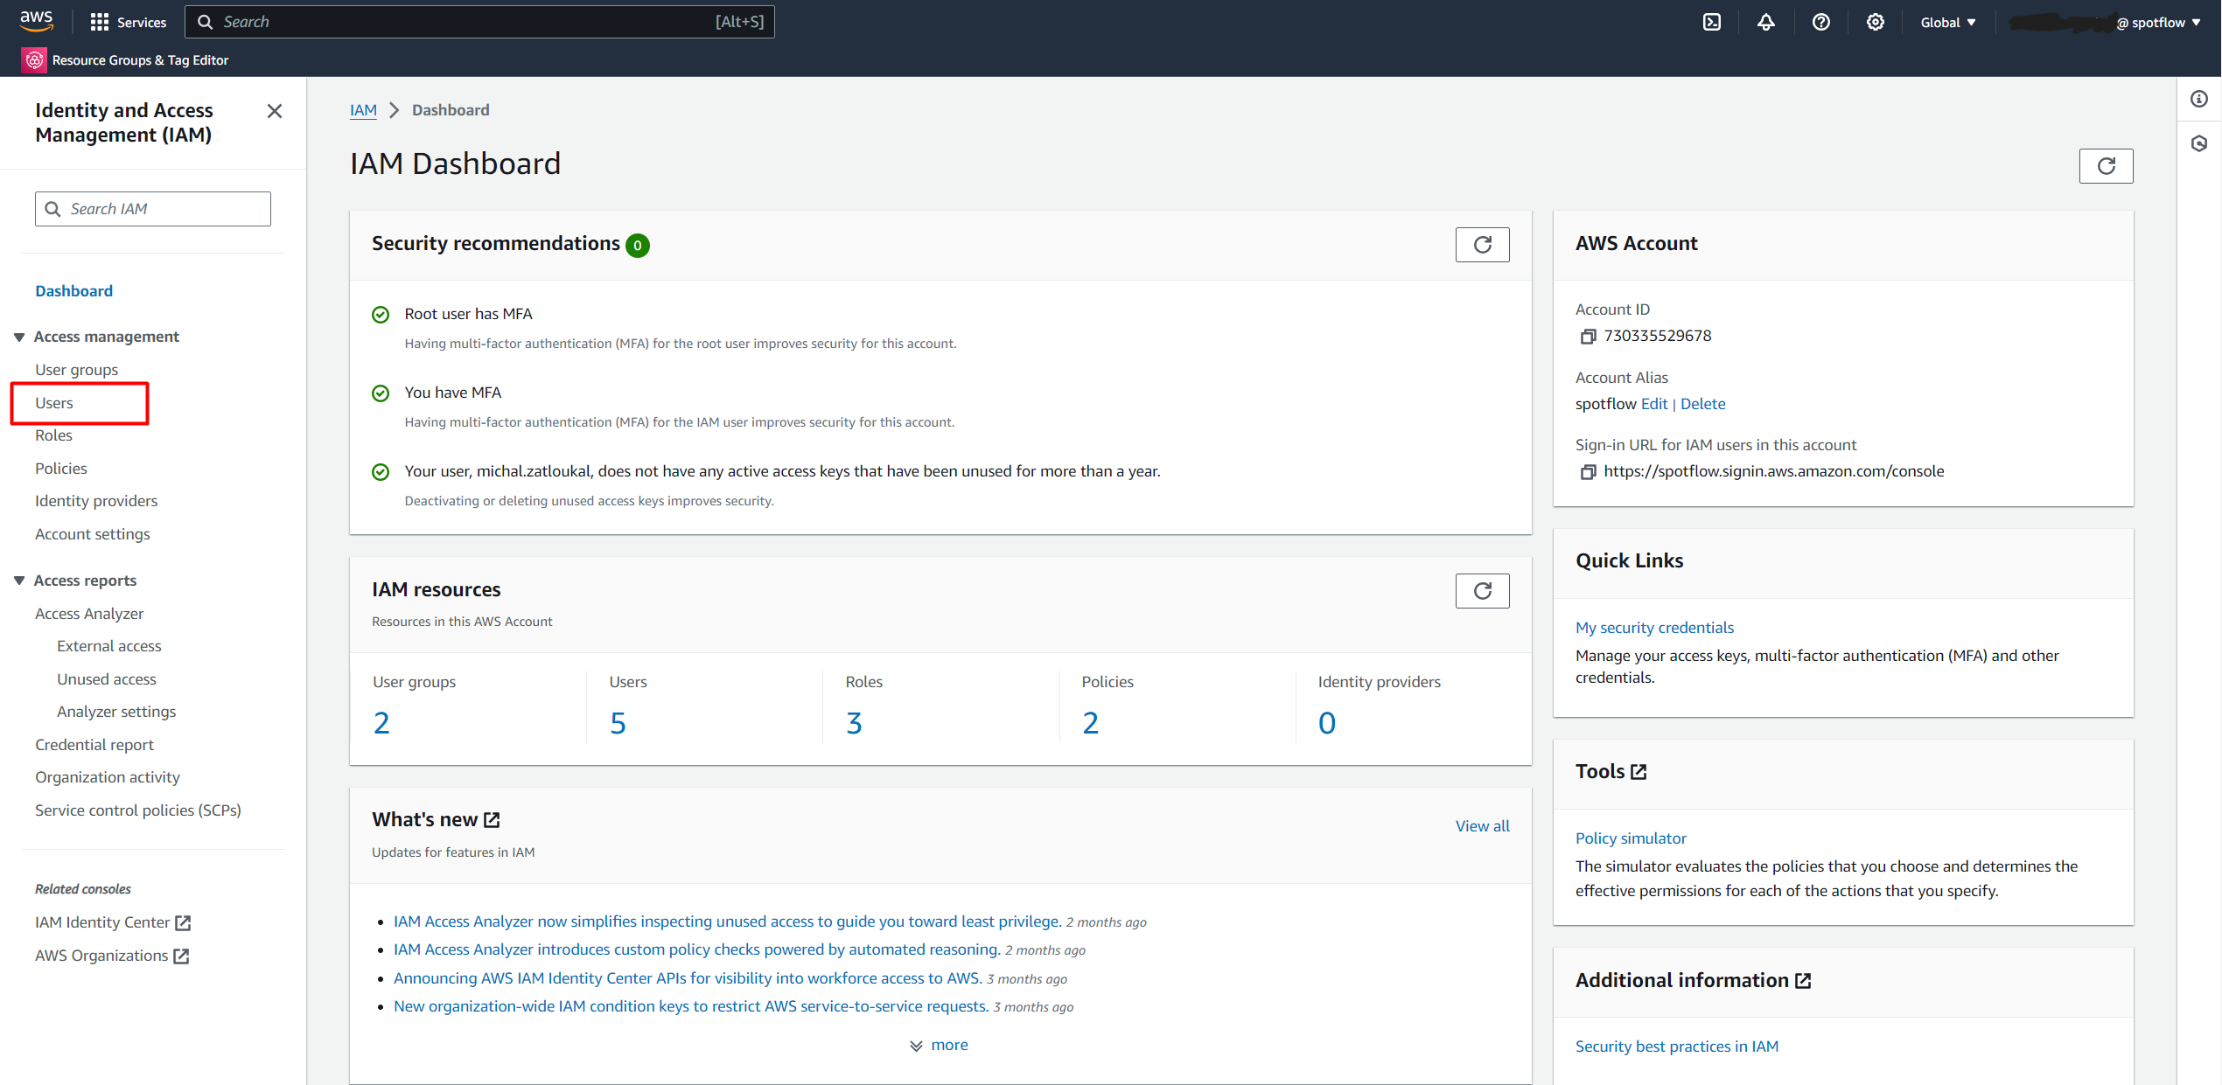The image size is (2222, 1085).
Task: Open Analyzer settings in sidebar
Action: (x=116, y=712)
